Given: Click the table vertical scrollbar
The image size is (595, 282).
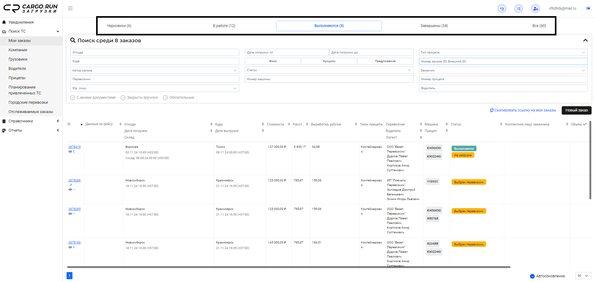Looking at the screenshot, I should (590, 160).
